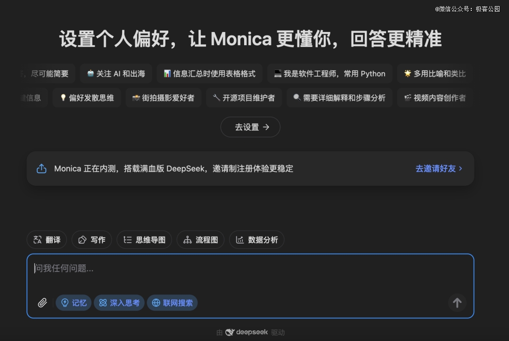Click the share icon in beta banner
The image size is (509, 341).
[x=41, y=168]
